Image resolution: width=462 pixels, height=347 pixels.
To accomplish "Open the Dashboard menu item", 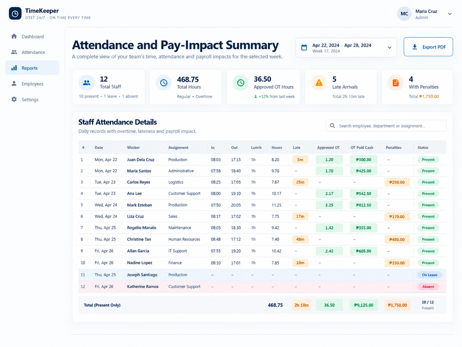I will click(32, 36).
